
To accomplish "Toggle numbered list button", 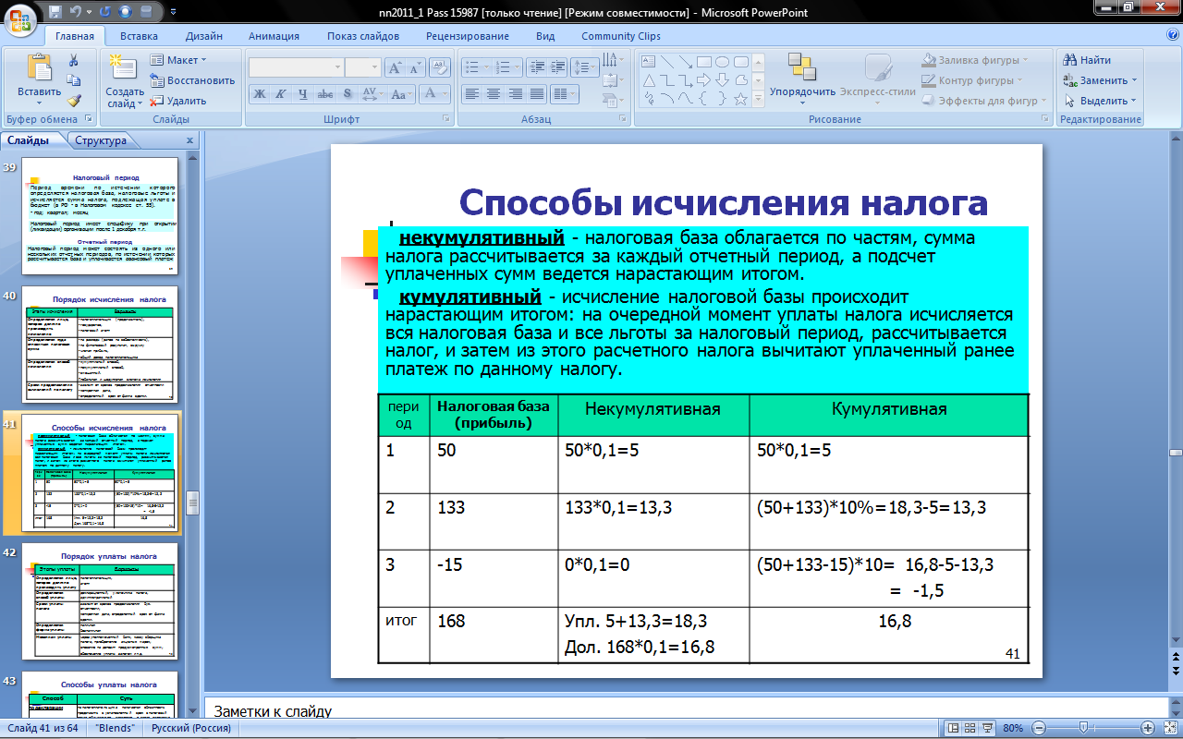I will click(x=509, y=67).
